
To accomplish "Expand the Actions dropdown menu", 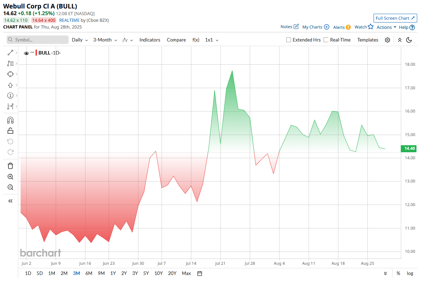I will (x=387, y=27).
